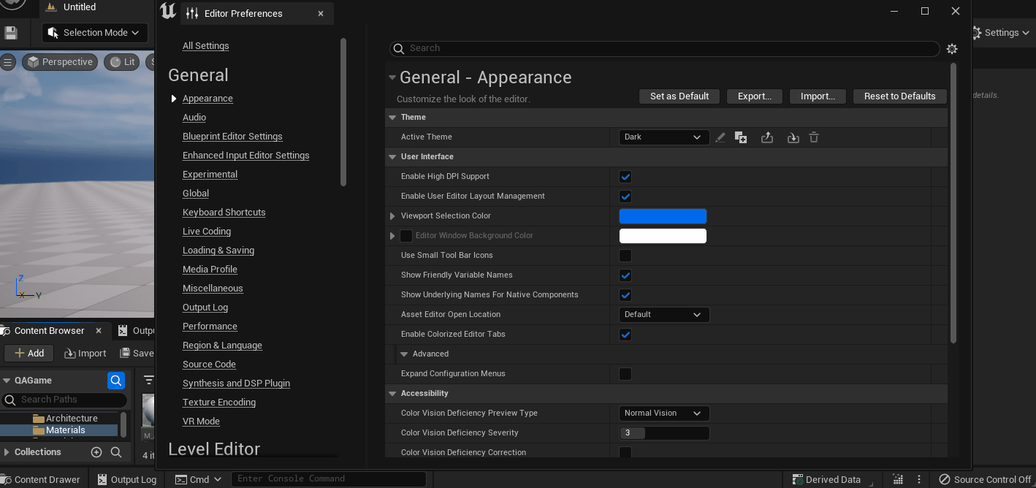Uncheck Show Friendly Variable Names
The height and width of the screenshot is (488, 1036).
click(x=625, y=275)
